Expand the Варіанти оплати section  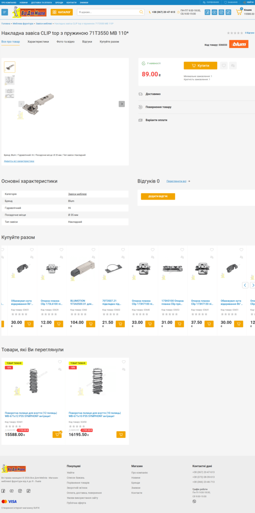(196, 120)
